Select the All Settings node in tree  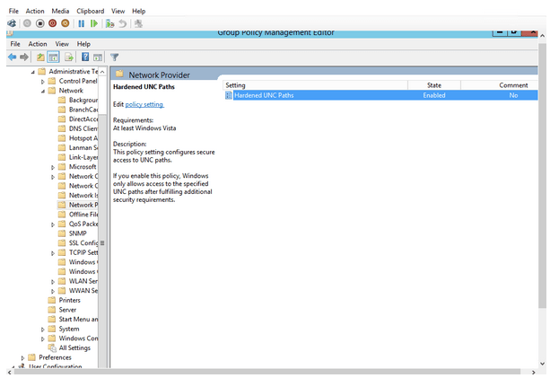coord(69,347)
